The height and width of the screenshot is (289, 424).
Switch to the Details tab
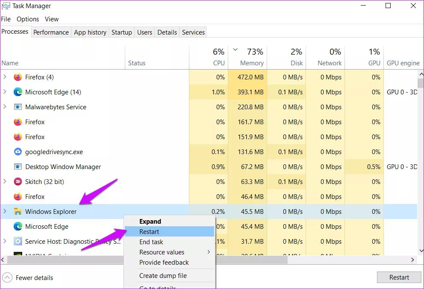point(167,32)
